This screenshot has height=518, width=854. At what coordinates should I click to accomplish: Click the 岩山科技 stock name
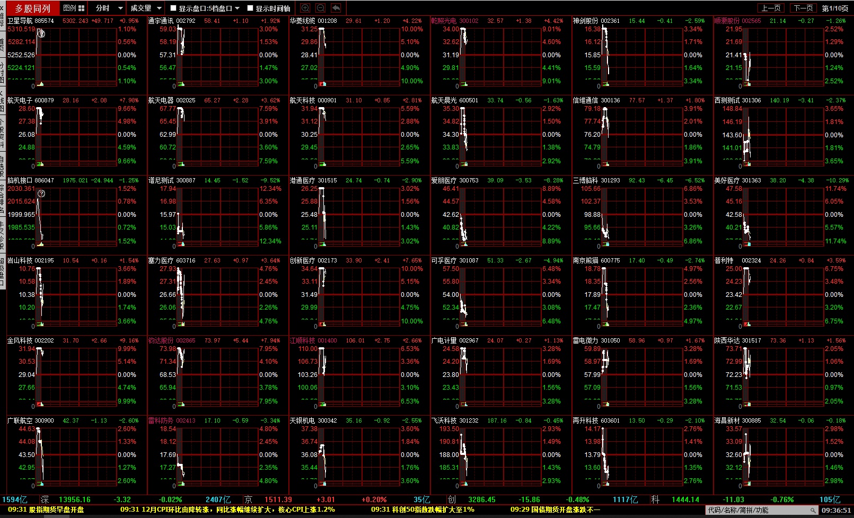point(20,260)
